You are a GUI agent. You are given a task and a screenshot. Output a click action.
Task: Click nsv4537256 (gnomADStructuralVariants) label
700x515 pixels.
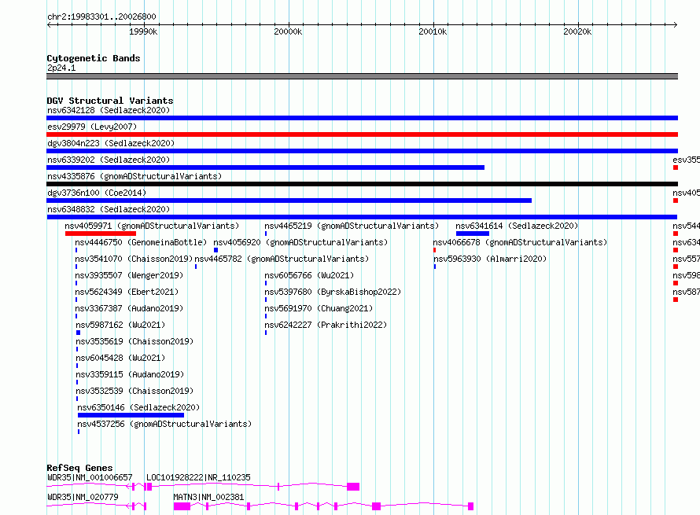164,424
